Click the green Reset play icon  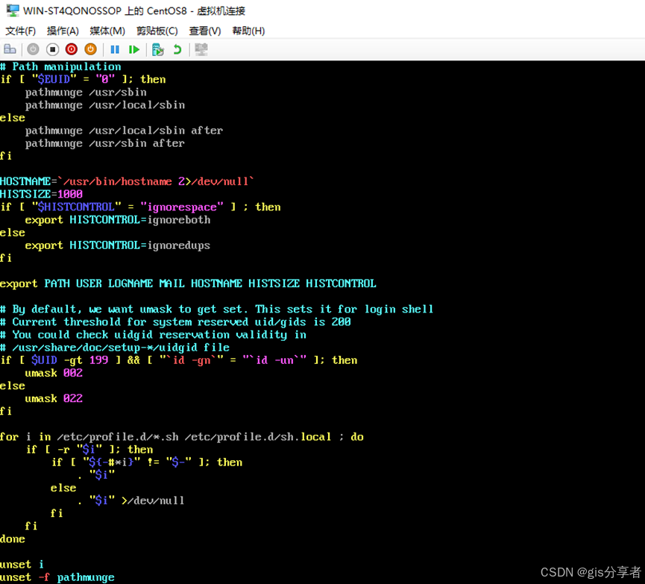point(134,49)
